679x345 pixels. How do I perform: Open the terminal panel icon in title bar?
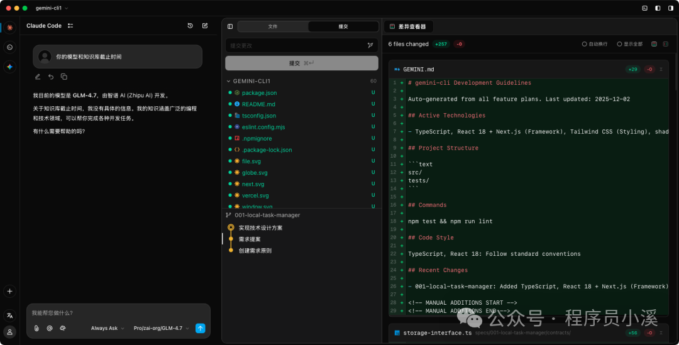645,8
